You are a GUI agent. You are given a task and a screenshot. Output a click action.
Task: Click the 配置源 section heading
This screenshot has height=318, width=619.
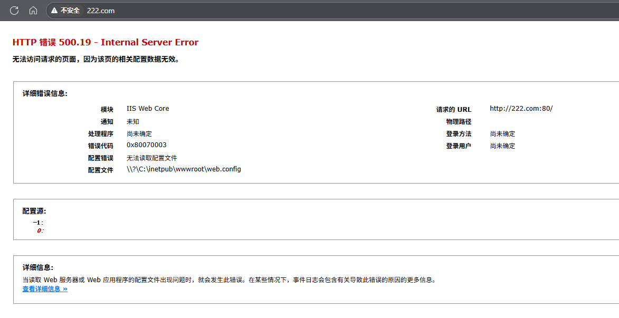pyautogui.click(x=34, y=211)
